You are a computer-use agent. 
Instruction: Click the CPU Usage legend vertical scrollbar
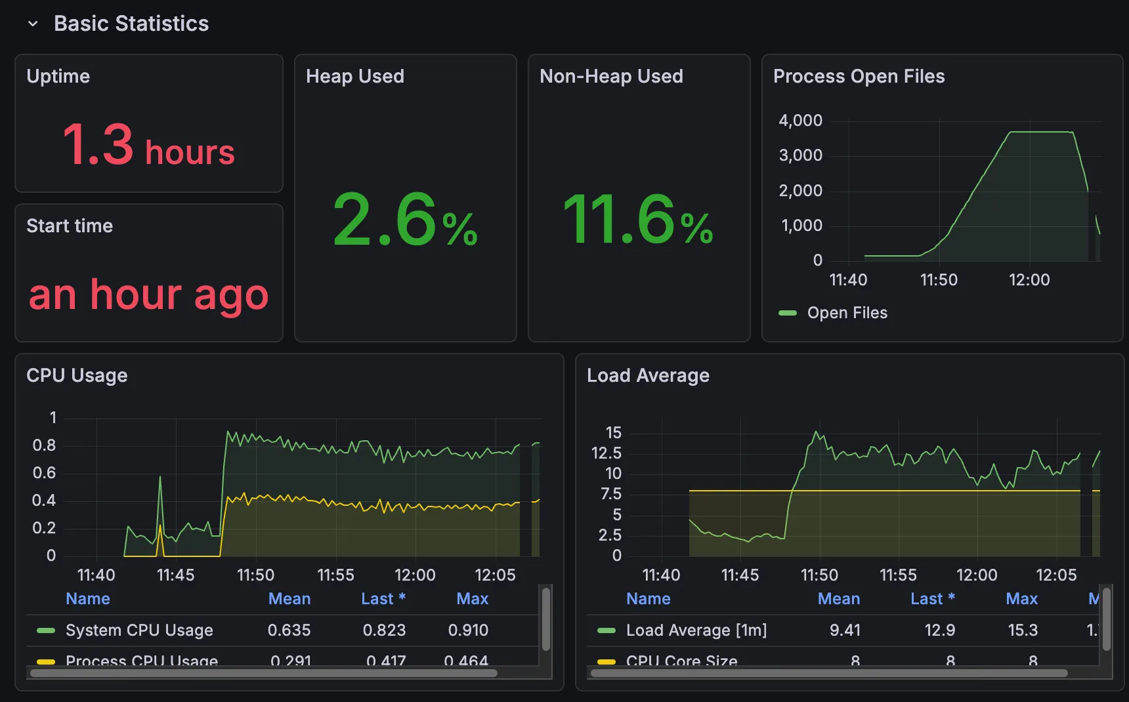pyautogui.click(x=546, y=619)
